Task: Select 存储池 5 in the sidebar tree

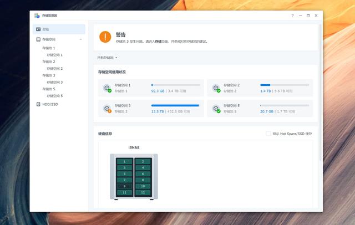Action: (x=49, y=89)
